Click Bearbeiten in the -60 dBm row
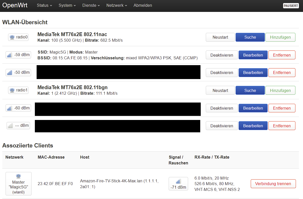 [x=253, y=108]
